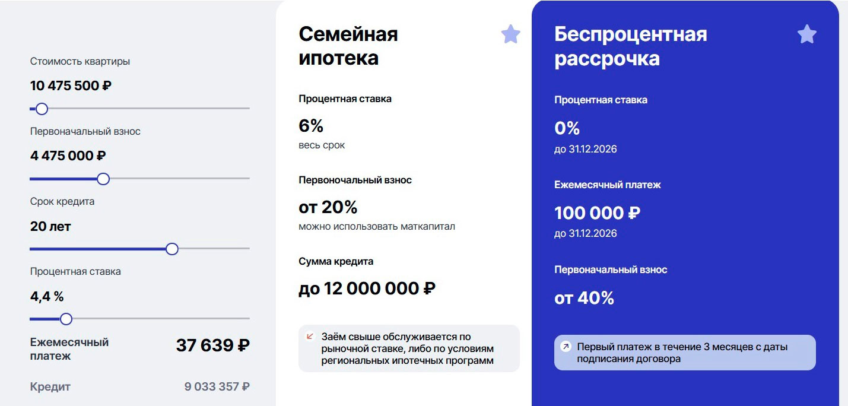Click the Первый платеж в течение 3 месяцев note
The image size is (848, 406).
pos(682,353)
